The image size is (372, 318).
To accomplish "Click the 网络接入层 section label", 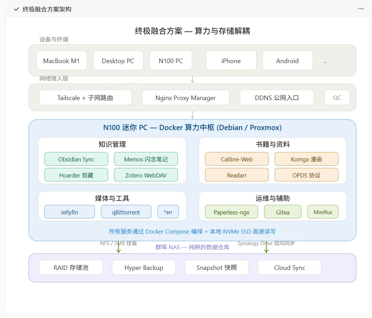I will pos(54,78).
